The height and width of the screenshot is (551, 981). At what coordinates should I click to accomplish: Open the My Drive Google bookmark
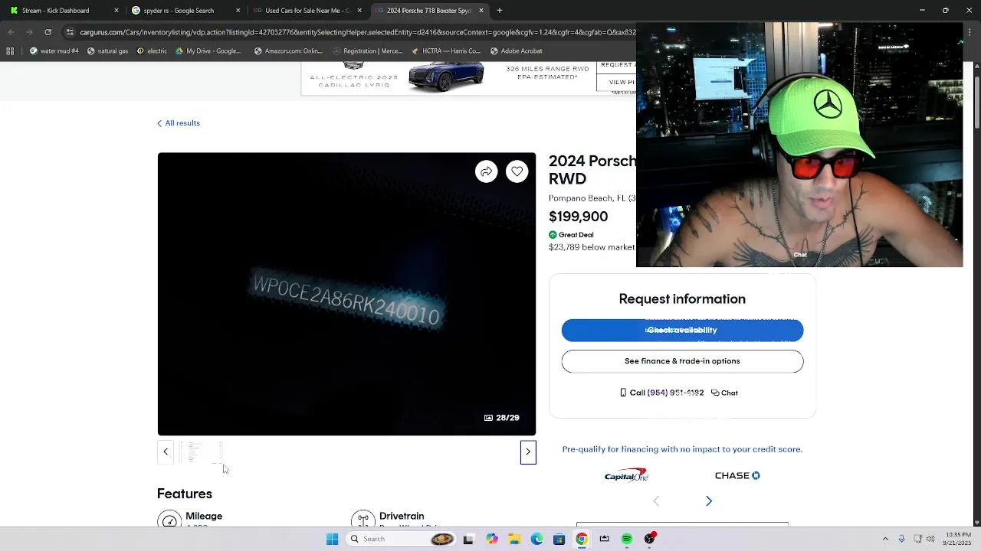[x=208, y=51]
